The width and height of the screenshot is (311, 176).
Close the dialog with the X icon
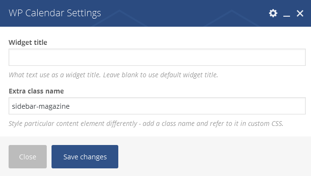tap(300, 13)
